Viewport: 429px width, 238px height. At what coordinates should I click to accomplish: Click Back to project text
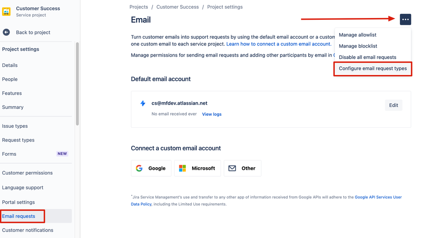[x=33, y=32]
